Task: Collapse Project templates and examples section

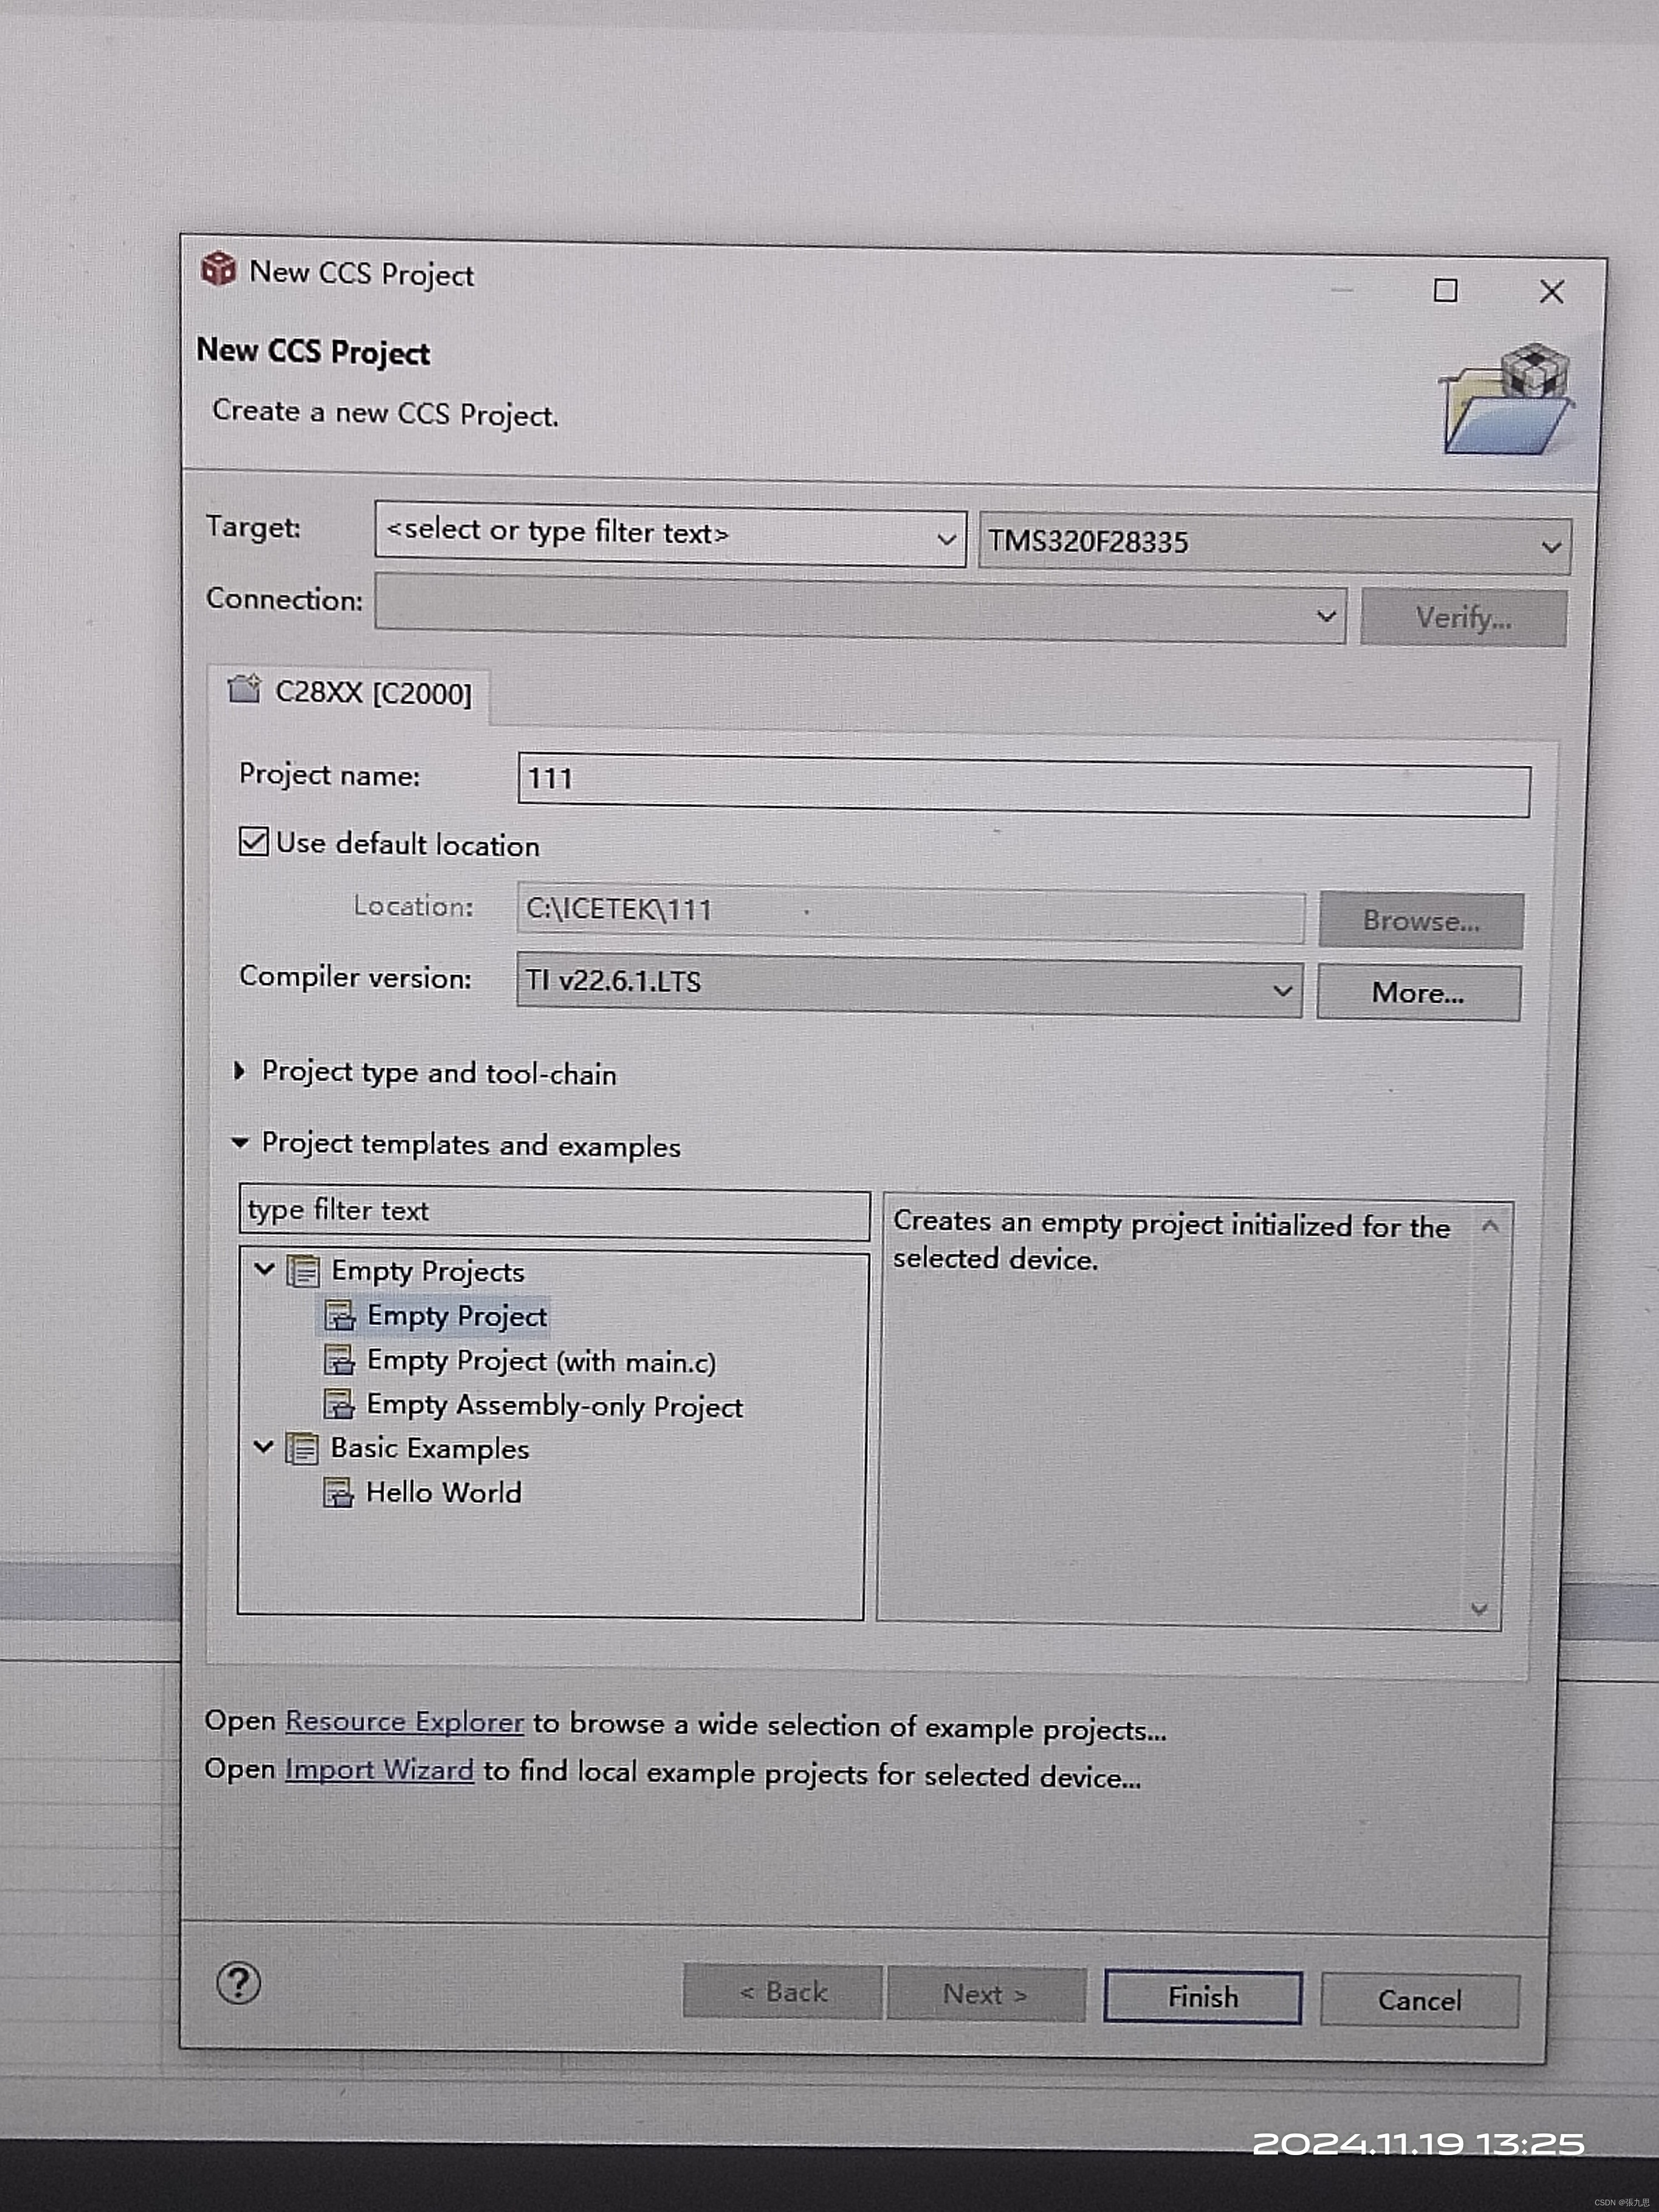Action: pyautogui.click(x=240, y=1142)
